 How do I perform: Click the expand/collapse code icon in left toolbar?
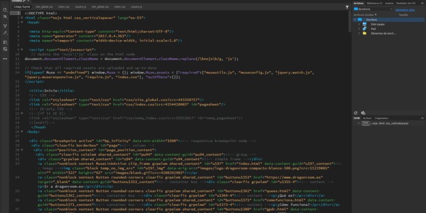click(5, 26)
